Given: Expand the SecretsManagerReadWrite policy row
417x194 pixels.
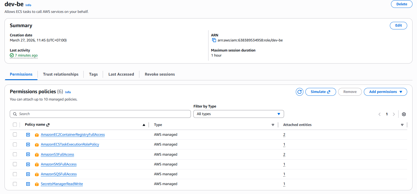Looking at the screenshot, I should point(28,184).
